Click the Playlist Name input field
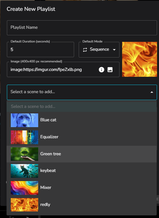Image resolution: width=159 pixels, height=218 pixels. (82, 28)
